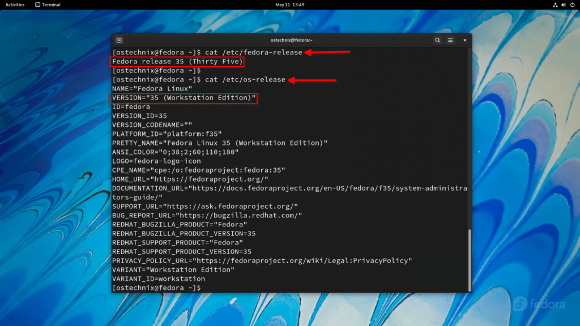This screenshot has width=580, height=326.
Task: Open a new terminal tab
Action: (x=119, y=40)
